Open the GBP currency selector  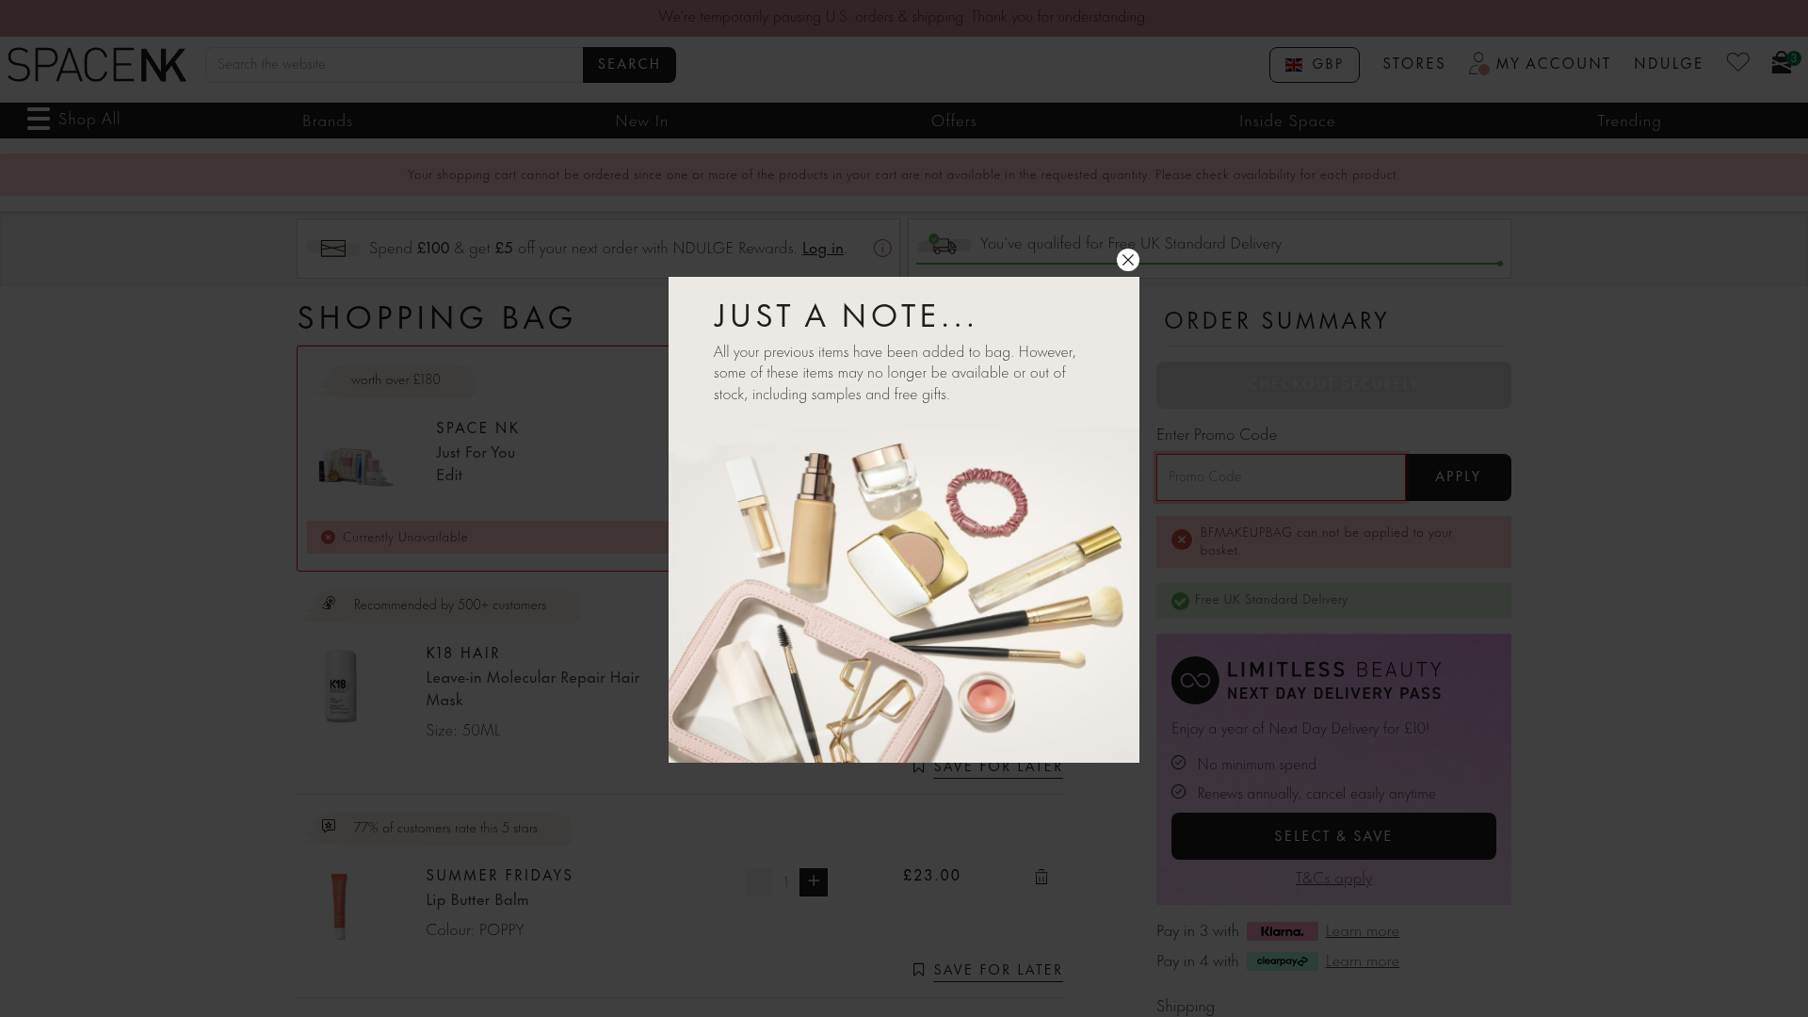point(1314,65)
